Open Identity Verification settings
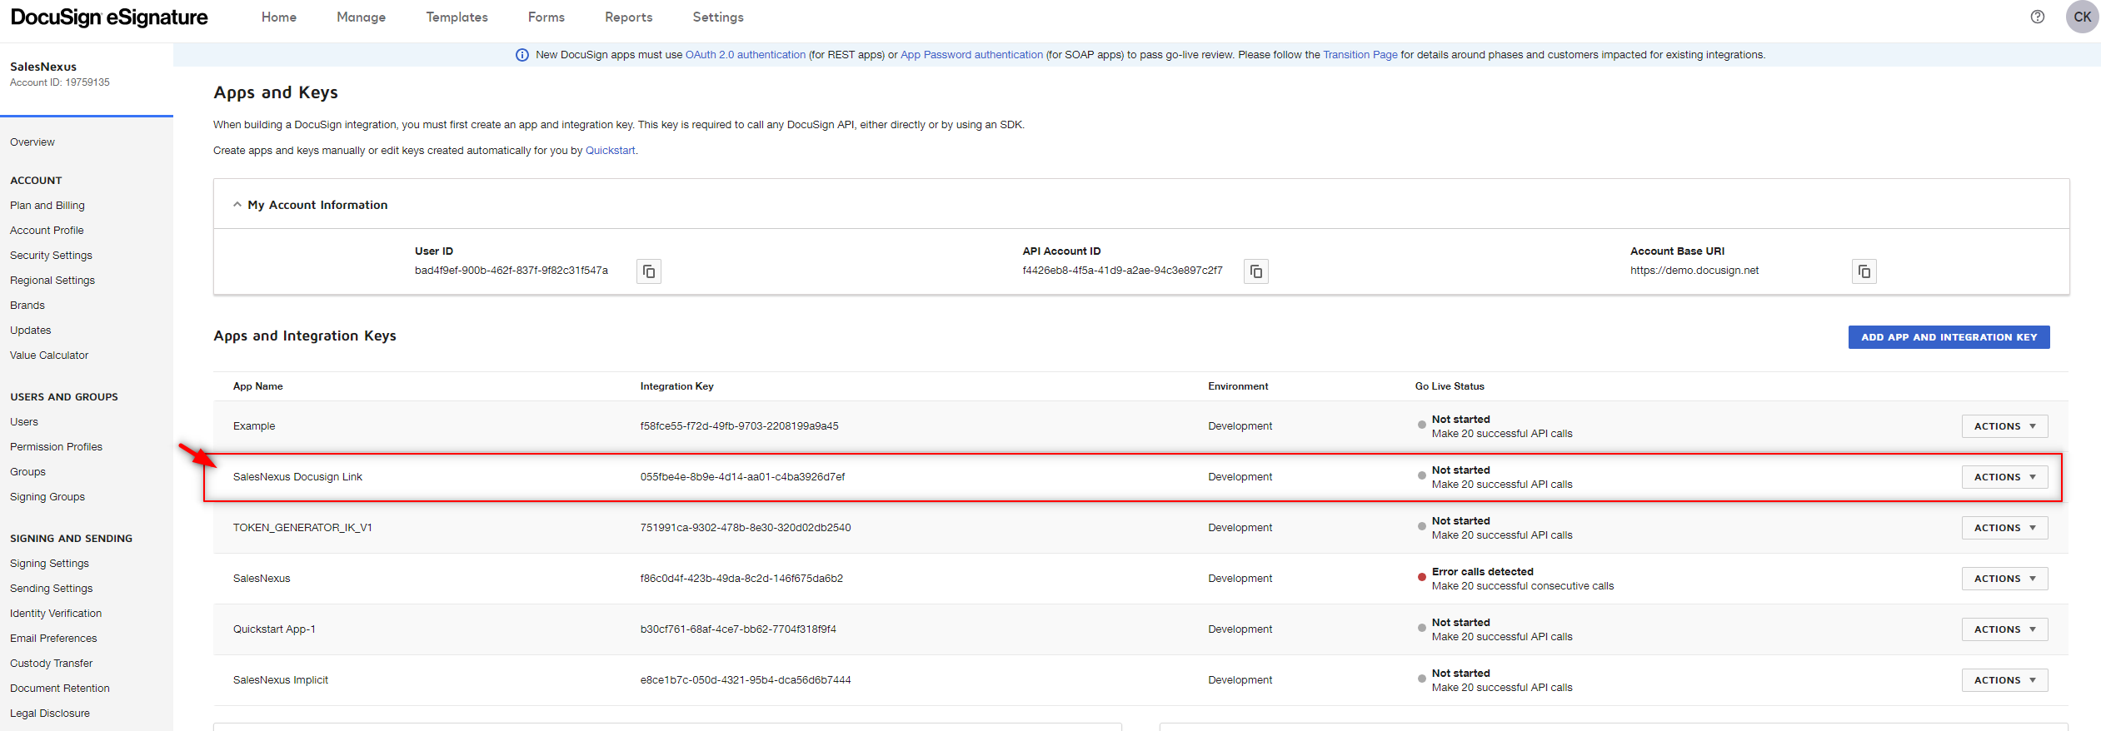 point(56,614)
